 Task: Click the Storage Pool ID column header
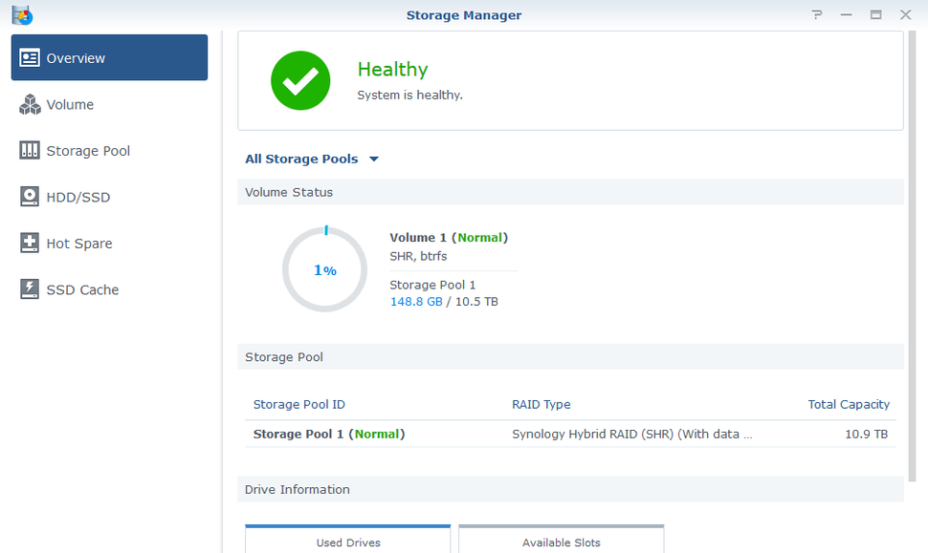299,404
